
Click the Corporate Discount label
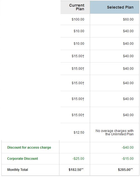pyautogui.click(x=23, y=158)
